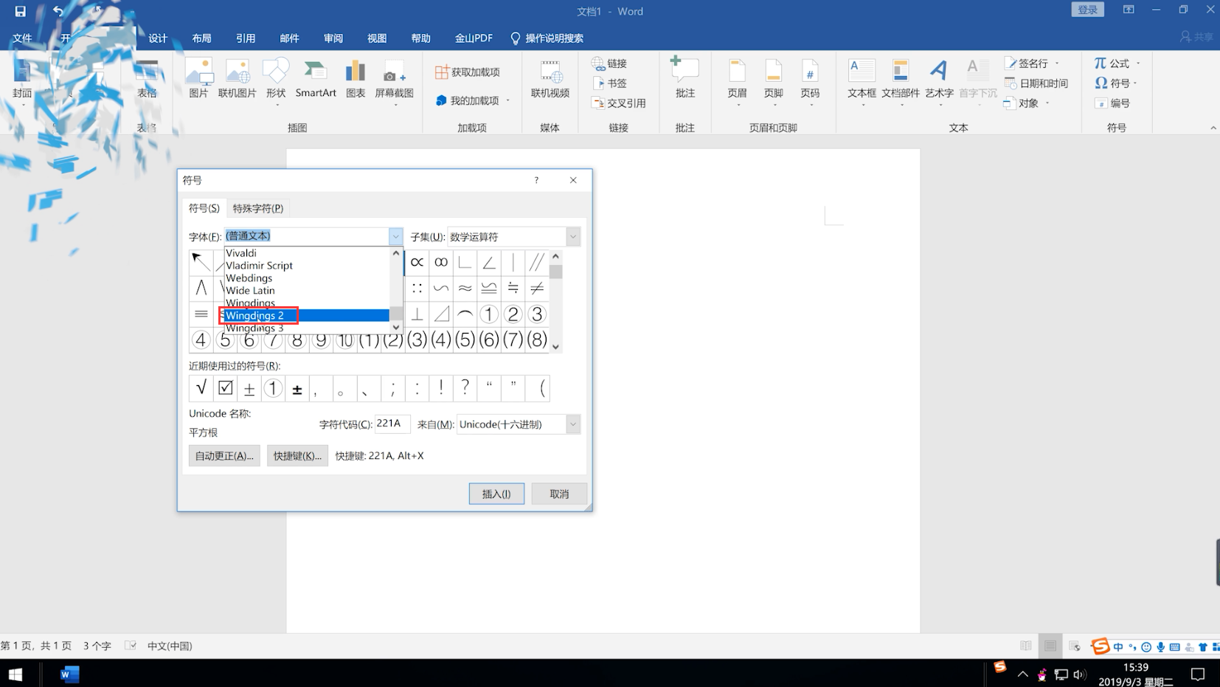The height and width of the screenshot is (687, 1220).
Task: Open the Shortcut Key dialog
Action: tap(297, 455)
